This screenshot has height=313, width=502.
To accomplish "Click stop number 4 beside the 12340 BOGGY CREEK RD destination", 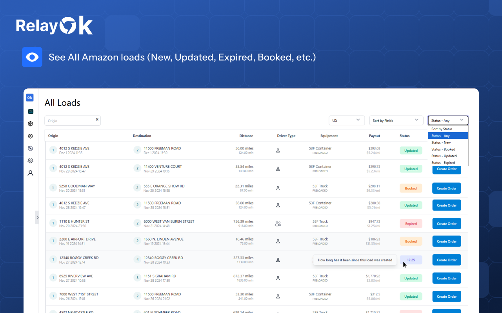I will click(137, 259).
